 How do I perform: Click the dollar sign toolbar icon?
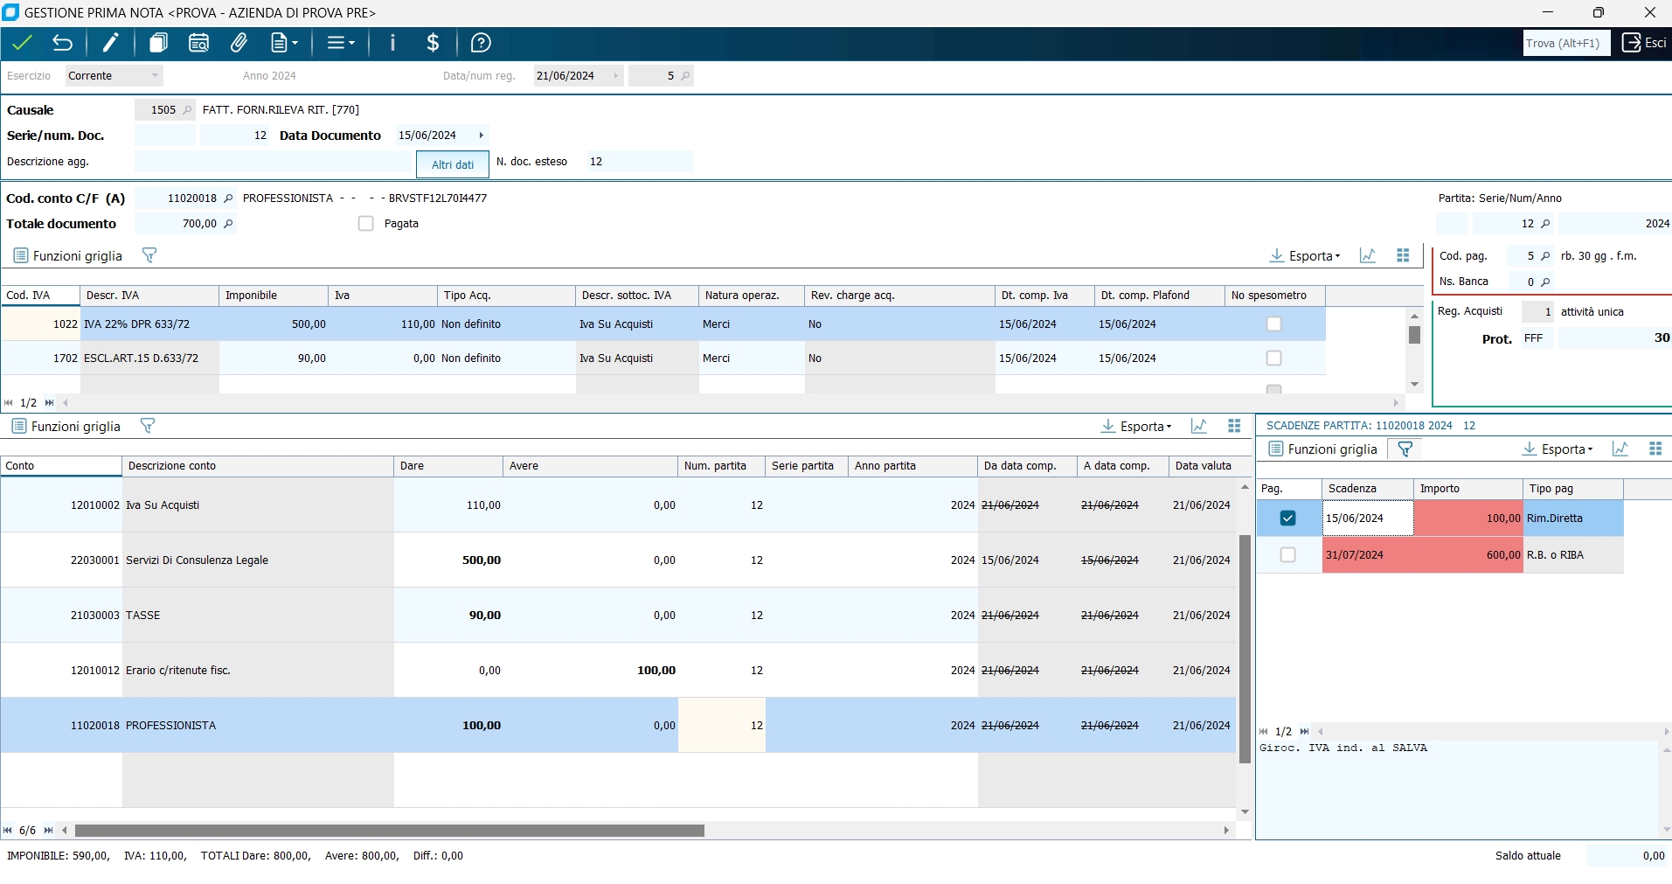433,43
